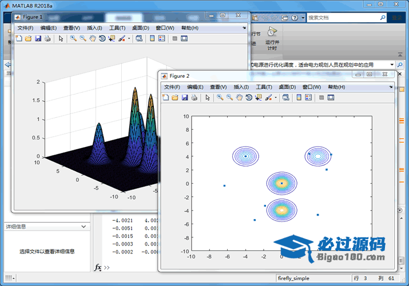Open brush color dropdown arrow in Figure 1

point(129,38)
